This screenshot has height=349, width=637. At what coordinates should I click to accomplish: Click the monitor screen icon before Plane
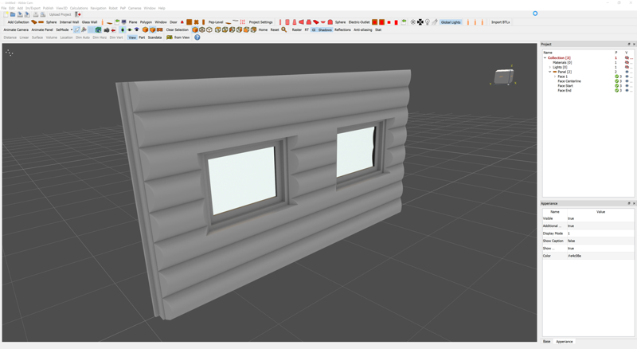click(124, 22)
